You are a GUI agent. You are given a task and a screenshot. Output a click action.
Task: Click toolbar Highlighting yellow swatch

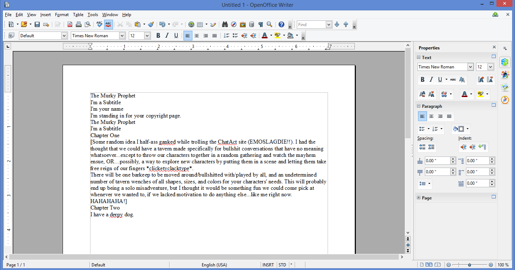pyautogui.click(x=277, y=35)
